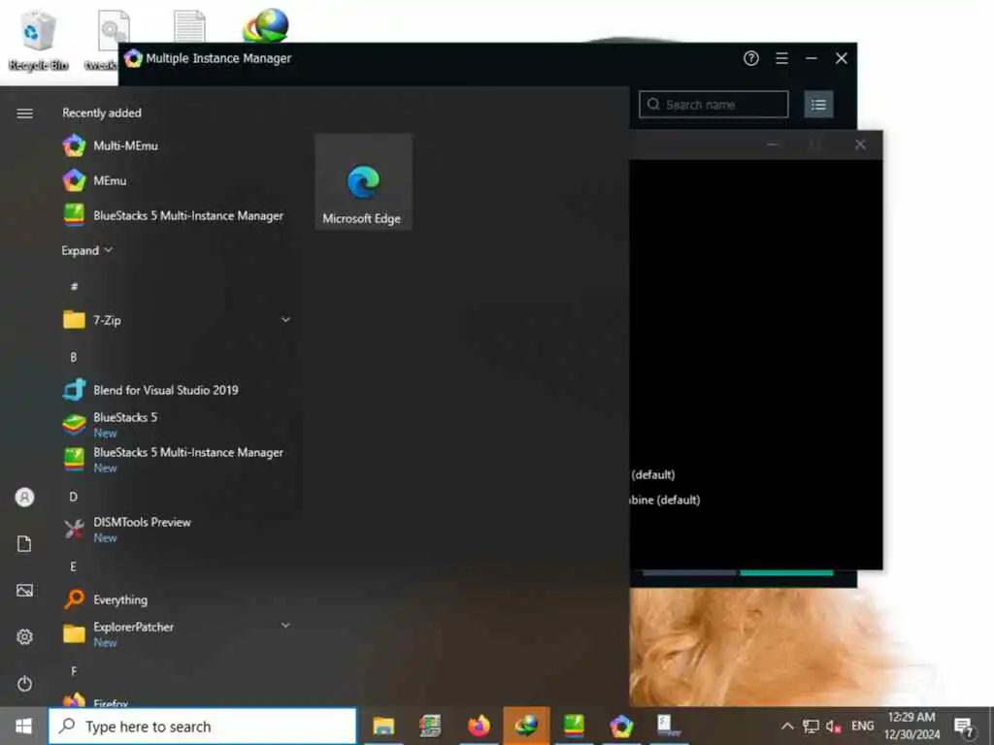Open Settings gear in Start menu

pyautogui.click(x=24, y=636)
